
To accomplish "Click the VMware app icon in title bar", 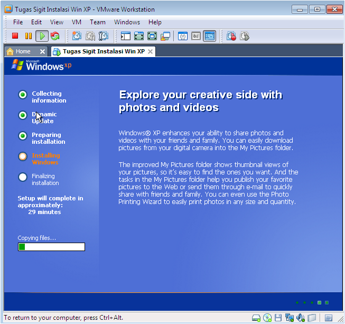I will tap(8, 9).
